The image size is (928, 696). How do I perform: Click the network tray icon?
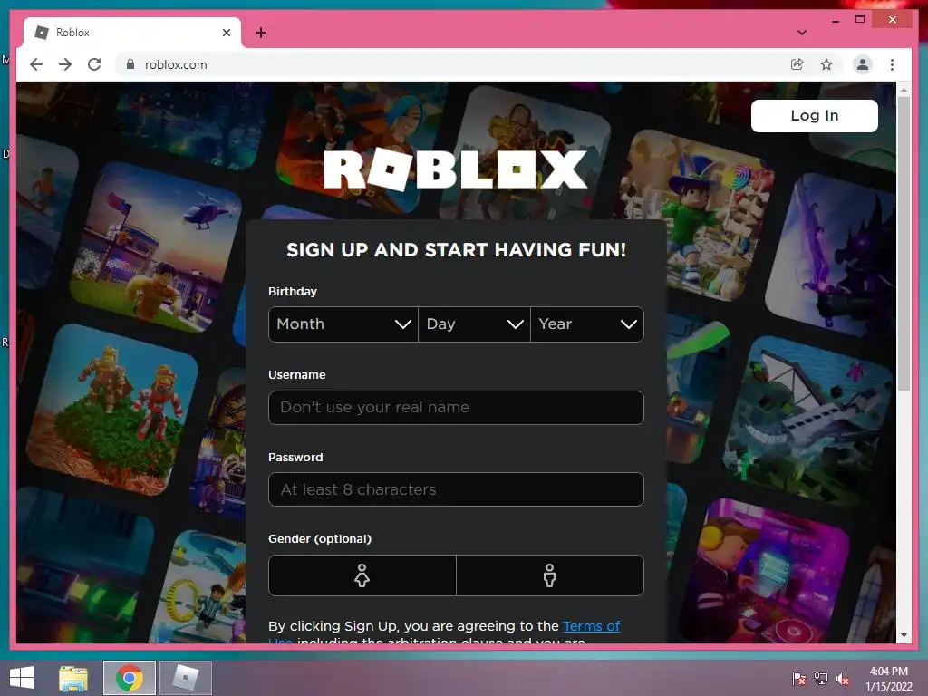[x=821, y=678]
